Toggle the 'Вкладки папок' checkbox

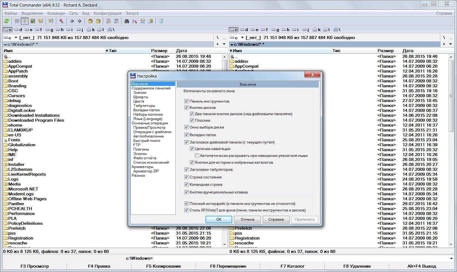pyautogui.click(x=187, y=135)
